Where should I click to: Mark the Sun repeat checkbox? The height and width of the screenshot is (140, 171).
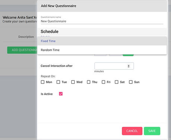point(131,82)
